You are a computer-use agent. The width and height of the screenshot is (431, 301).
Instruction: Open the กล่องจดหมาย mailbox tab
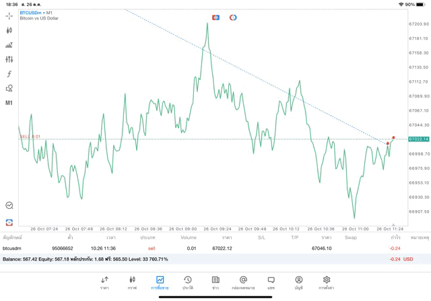[x=243, y=282]
